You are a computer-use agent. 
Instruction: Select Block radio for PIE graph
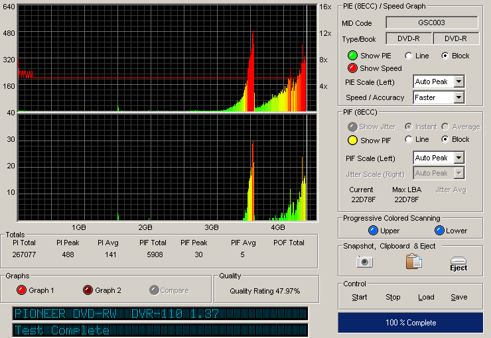pos(445,56)
